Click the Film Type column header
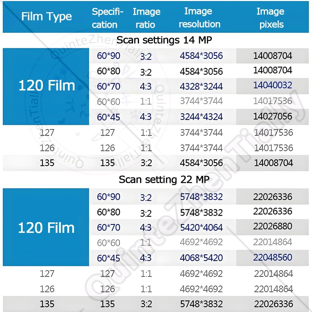This screenshot has width=312, height=312. tap(47, 17)
